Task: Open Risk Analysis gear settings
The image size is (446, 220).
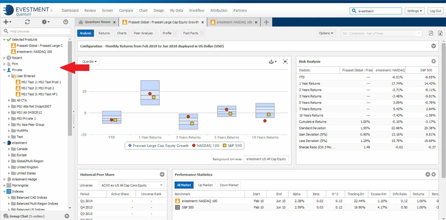Action: (x=434, y=61)
